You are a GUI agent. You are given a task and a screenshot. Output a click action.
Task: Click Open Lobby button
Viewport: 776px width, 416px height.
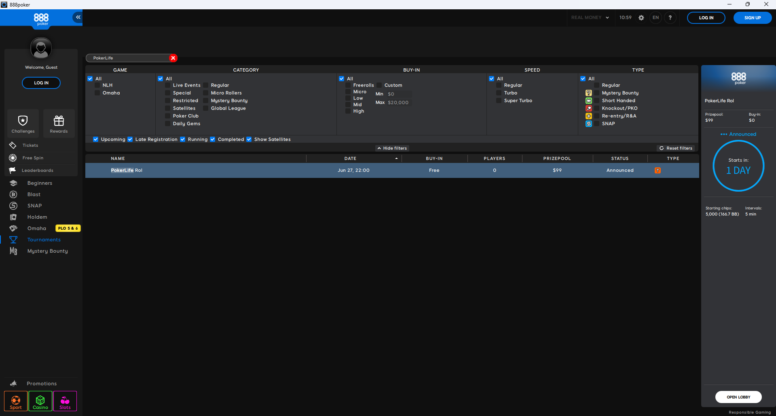click(x=738, y=397)
